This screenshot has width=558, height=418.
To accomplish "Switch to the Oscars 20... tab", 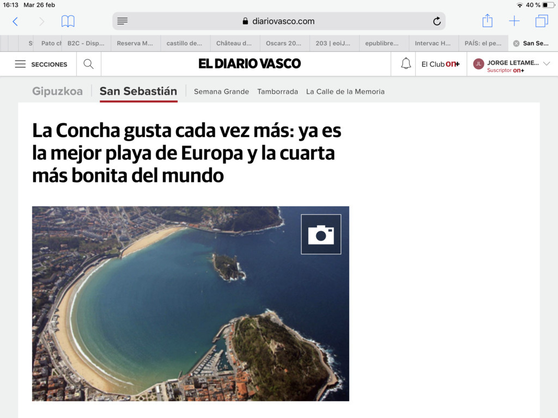I will tap(283, 44).
